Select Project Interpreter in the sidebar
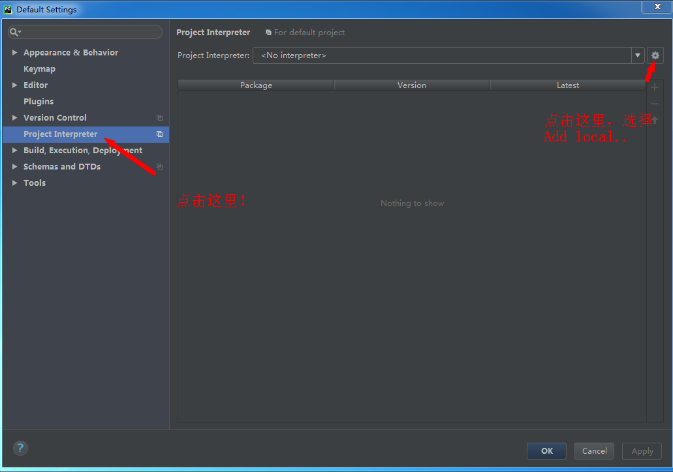673x472 pixels. click(x=60, y=134)
